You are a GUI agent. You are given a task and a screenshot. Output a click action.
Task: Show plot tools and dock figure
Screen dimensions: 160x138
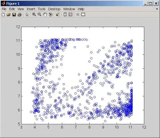coord(83,14)
